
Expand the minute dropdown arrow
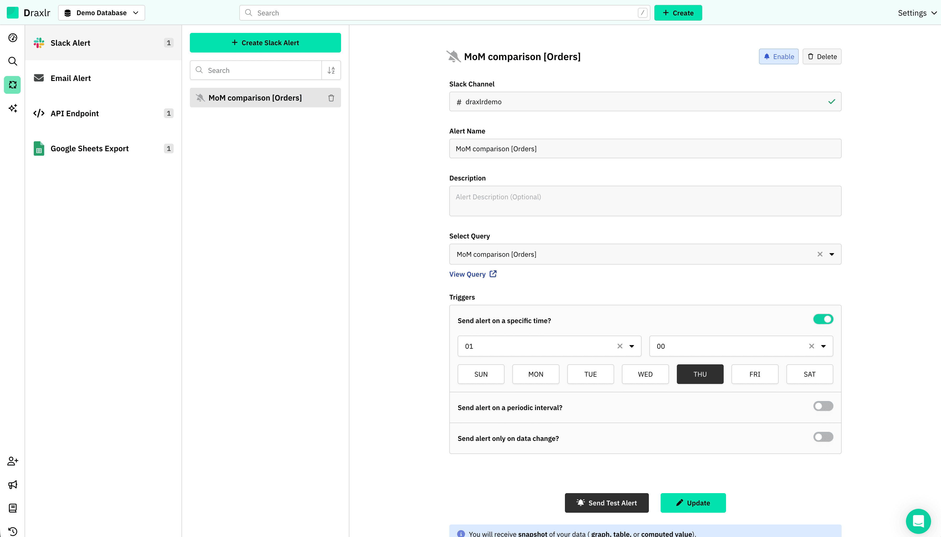coord(824,346)
